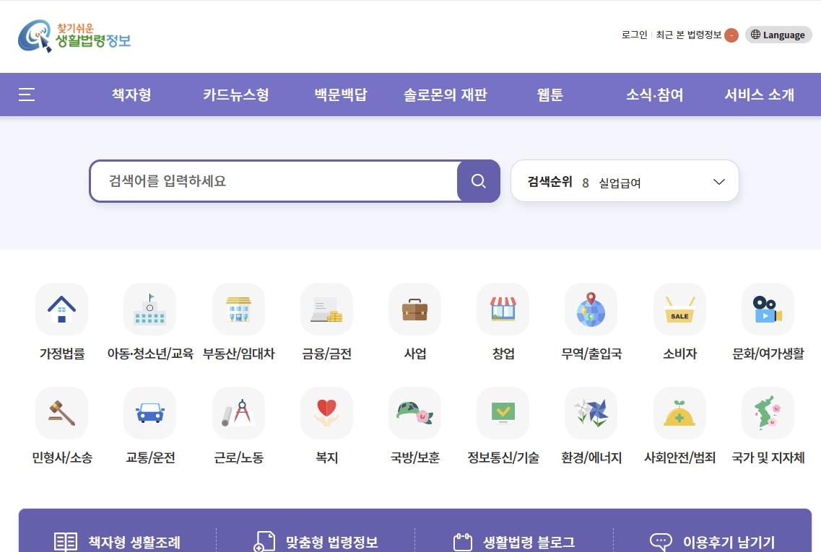The image size is (821, 552).
Task: Switch to the 책자형 menu
Action: (131, 95)
